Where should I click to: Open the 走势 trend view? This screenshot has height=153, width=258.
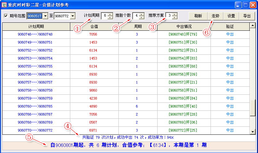click(215, 16)
